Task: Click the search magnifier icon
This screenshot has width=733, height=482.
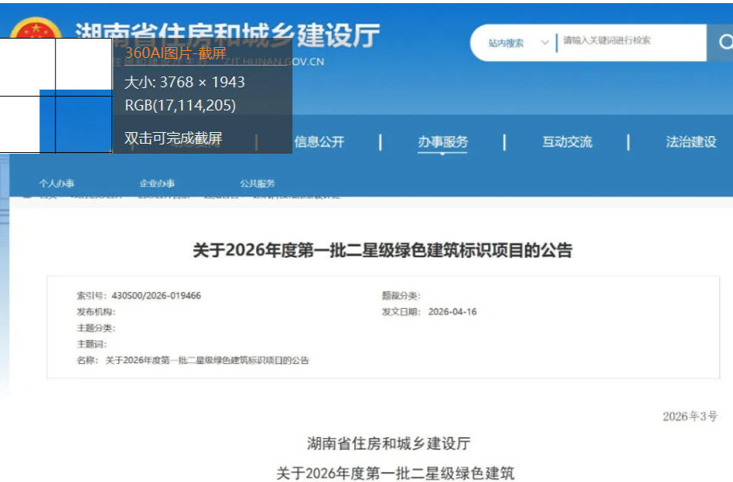Action: coord(723,43)
